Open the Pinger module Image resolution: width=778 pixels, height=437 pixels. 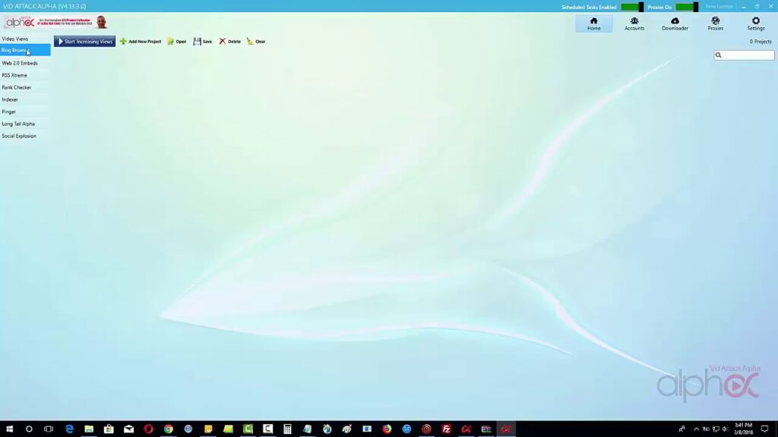point(25,112)
